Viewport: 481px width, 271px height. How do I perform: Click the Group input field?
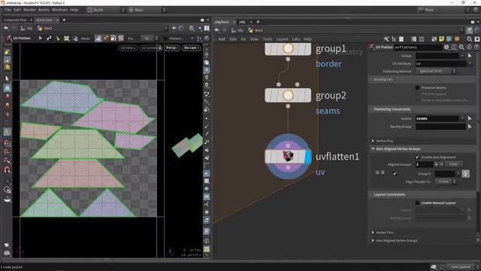[437, 56]
